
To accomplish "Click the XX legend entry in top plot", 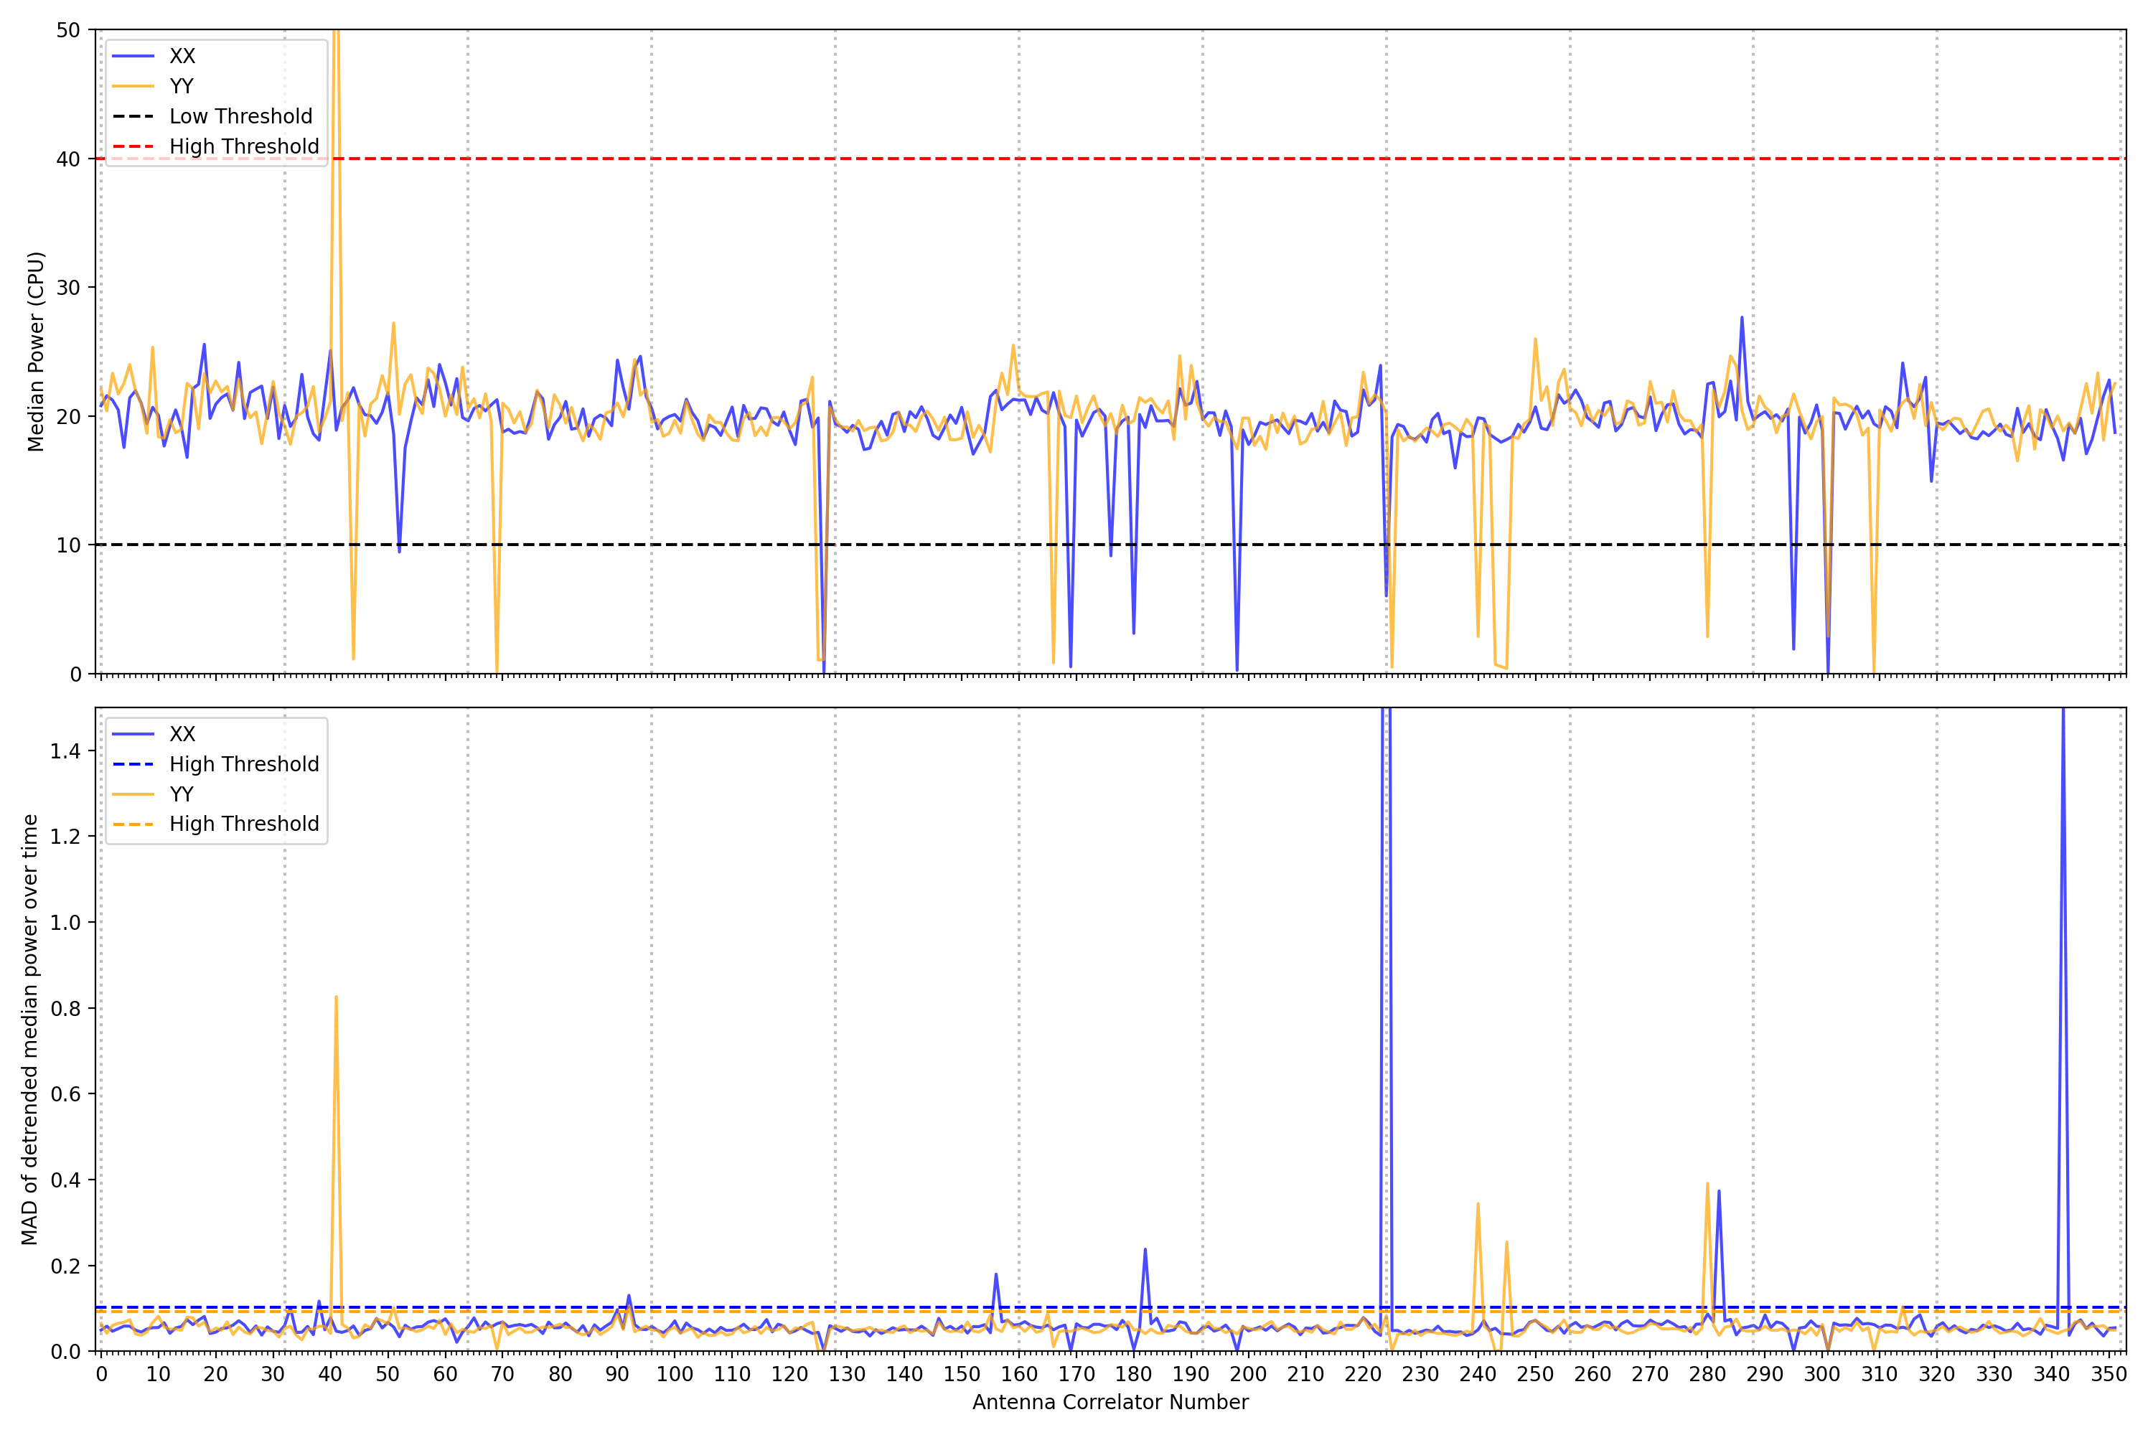I will tap(182, 56).
